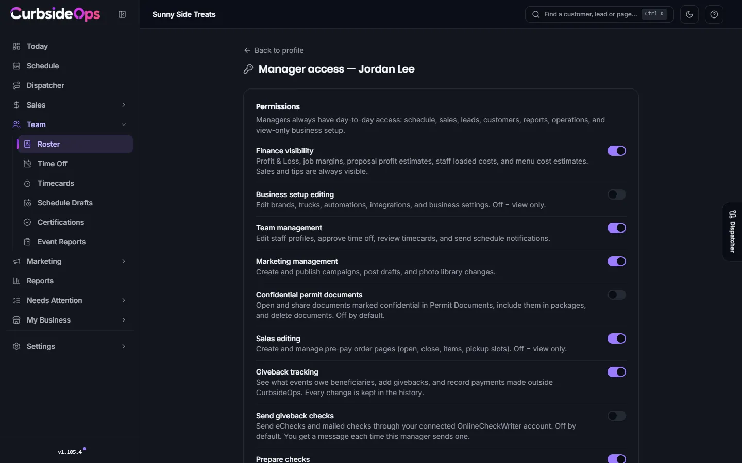The width and height of the screenshot is (742, 463).
Task: Click the Timecards stopwatch icon
Action: point(27,183)
